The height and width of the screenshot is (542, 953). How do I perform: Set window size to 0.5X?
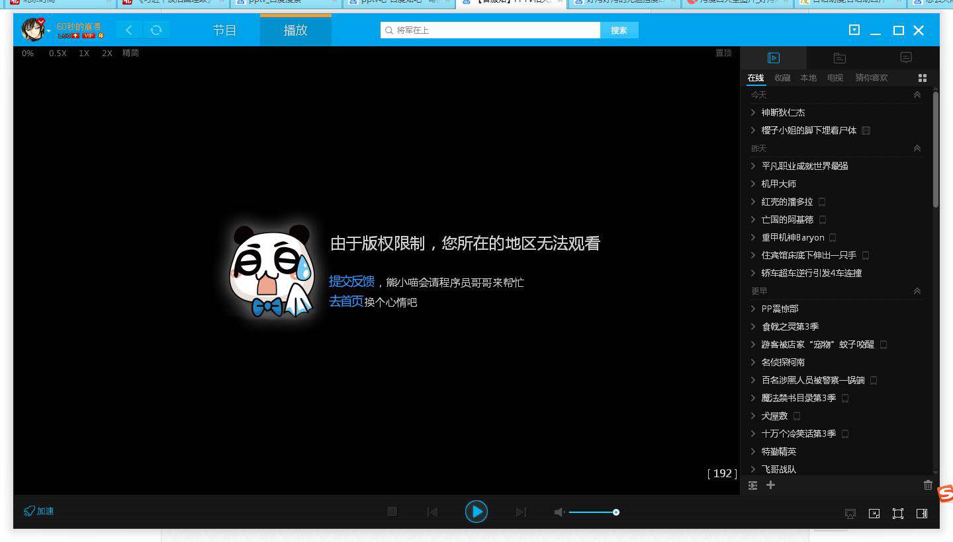(x=58, y=53)
